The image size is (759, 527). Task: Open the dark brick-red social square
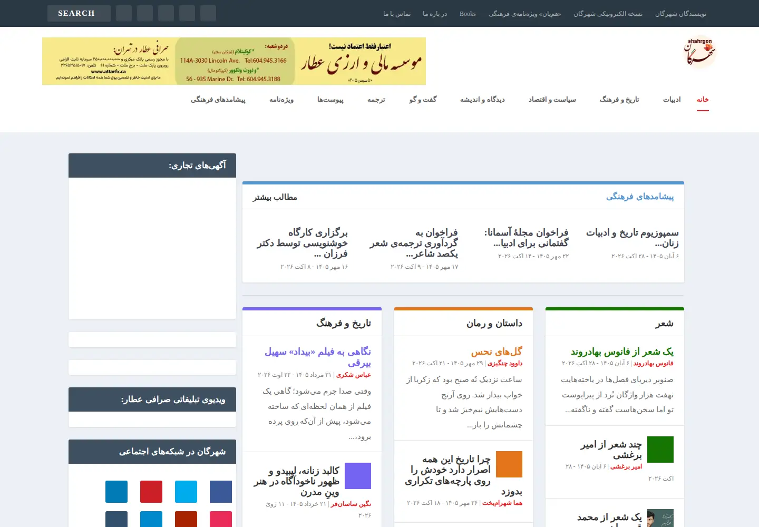[186, 520]
